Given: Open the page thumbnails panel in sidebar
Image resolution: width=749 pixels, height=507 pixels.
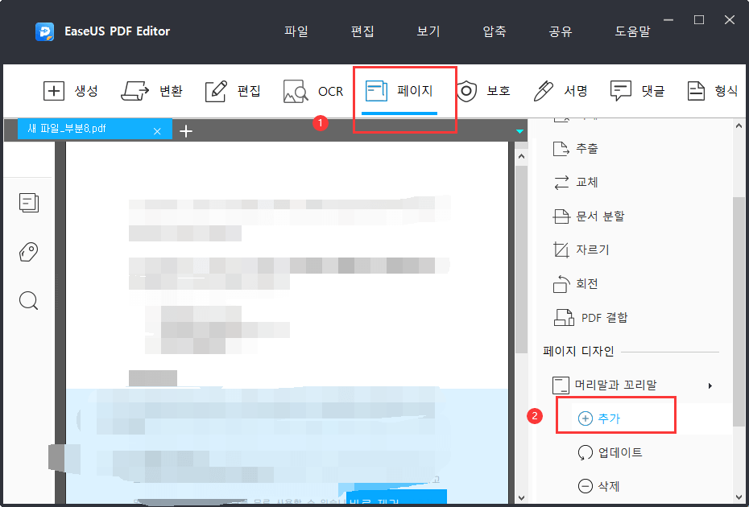Looking at the screenshot, I should pos(29,203).
